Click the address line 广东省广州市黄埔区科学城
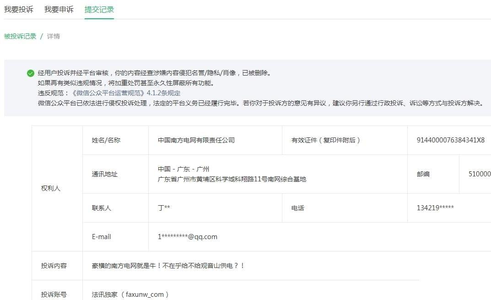The image size is (491, 300). [232, 179]
